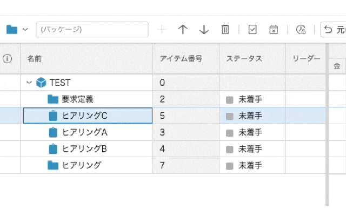Screen dimensions: 346x216
Task: Click item number 3 of ヒアリングA
Action: point(162,132)
